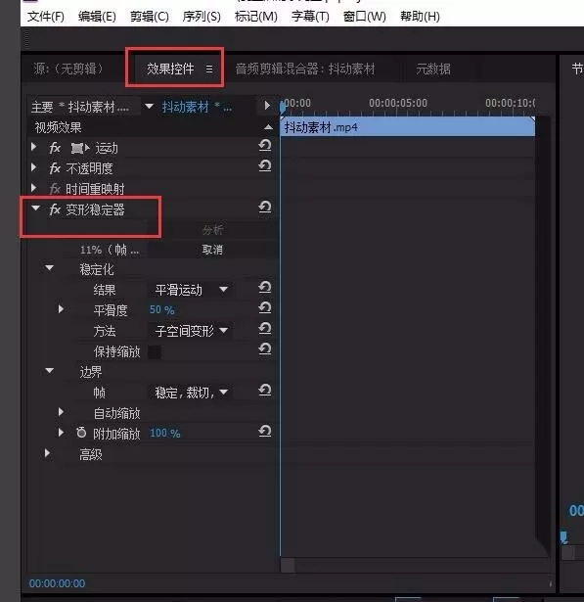This screenshot has height=602, width=584.
Task: Expand the 时间重映射 effect
Action: (34, 187)
